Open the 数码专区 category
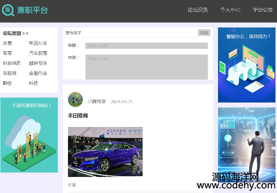The image size is (277, 193). pos(38,63)
